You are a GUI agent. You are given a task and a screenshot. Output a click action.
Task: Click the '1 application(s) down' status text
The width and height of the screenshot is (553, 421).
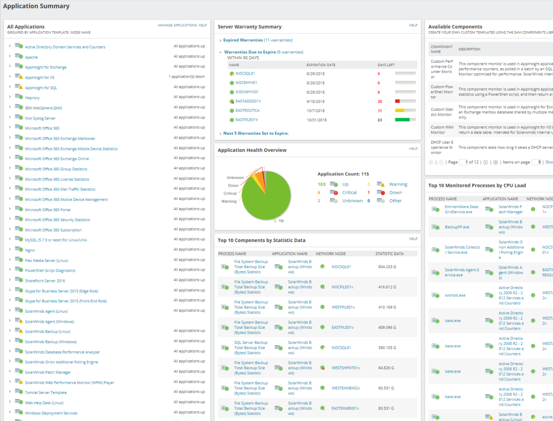coord(186,76)
